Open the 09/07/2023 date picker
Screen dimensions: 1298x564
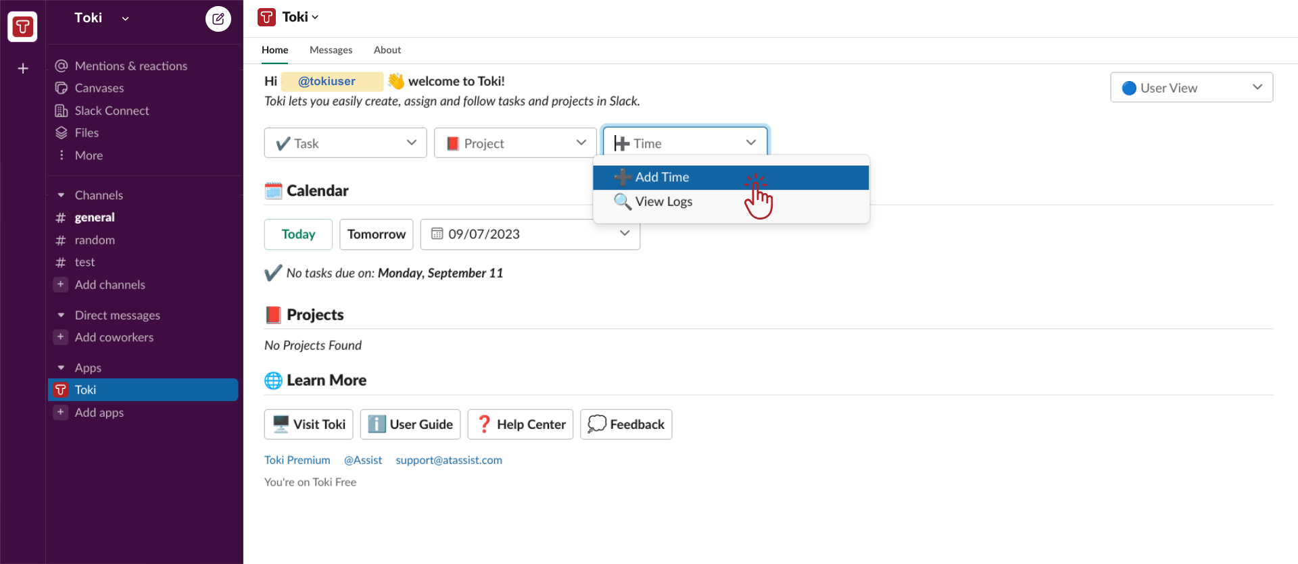pos(530,234)
